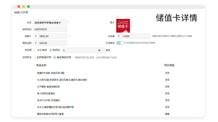
Task: Click the 商品名称 column header
Action: click(41, 65)
